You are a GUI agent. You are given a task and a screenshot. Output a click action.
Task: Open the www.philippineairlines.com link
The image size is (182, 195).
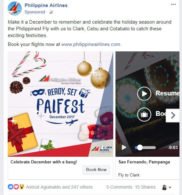click(x=91, y=44)
